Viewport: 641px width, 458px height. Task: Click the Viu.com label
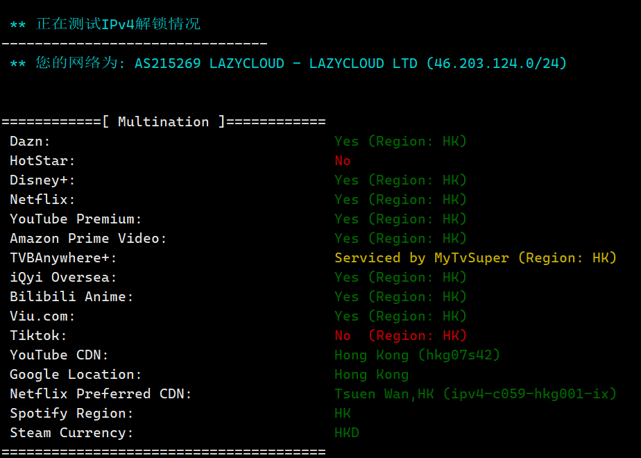coord(42,316)
